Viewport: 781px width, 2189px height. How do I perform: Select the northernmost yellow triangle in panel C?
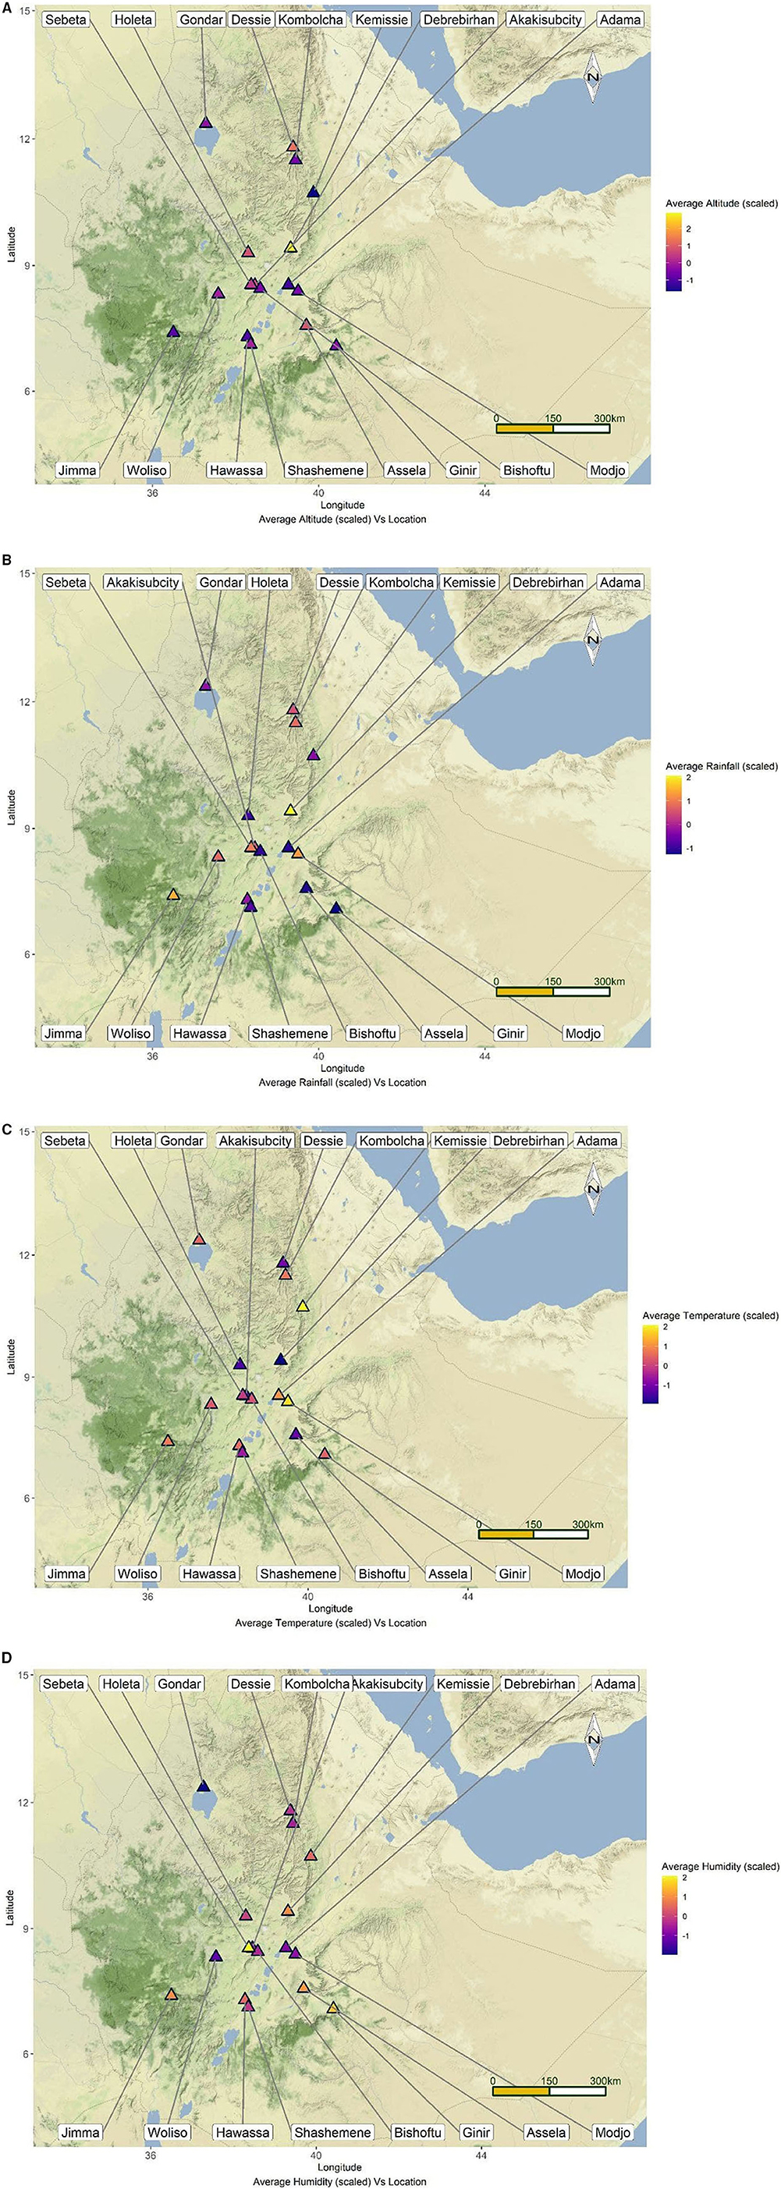(302, 1306)
